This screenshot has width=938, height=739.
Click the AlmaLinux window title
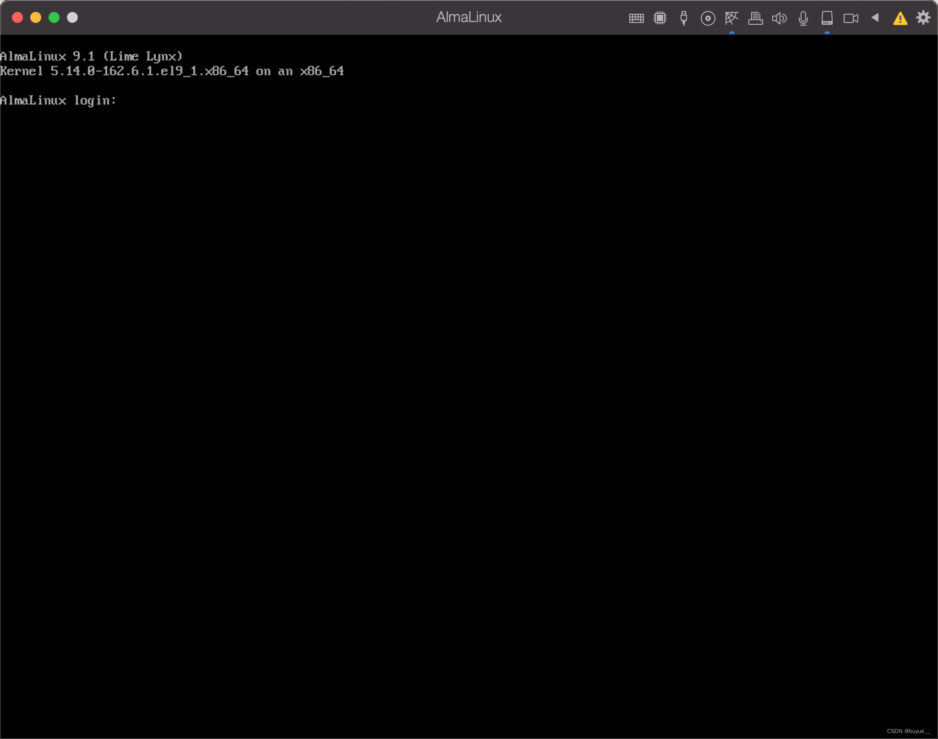(469, 17)
